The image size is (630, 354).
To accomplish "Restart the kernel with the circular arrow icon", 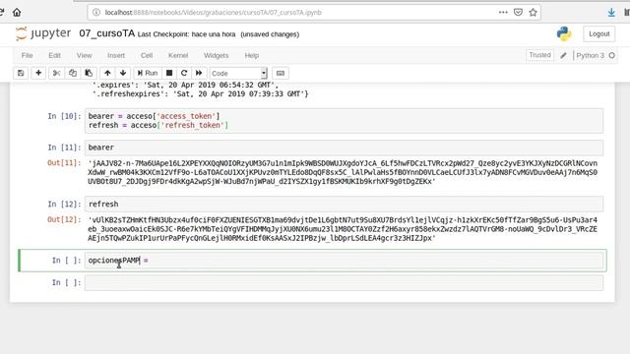I will [x=184, y=73].
